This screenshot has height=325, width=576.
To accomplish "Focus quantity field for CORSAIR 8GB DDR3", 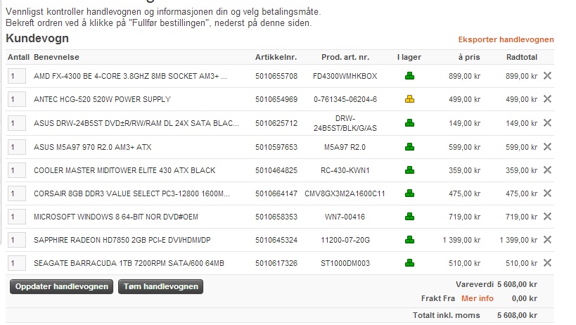I will point(17,193).
